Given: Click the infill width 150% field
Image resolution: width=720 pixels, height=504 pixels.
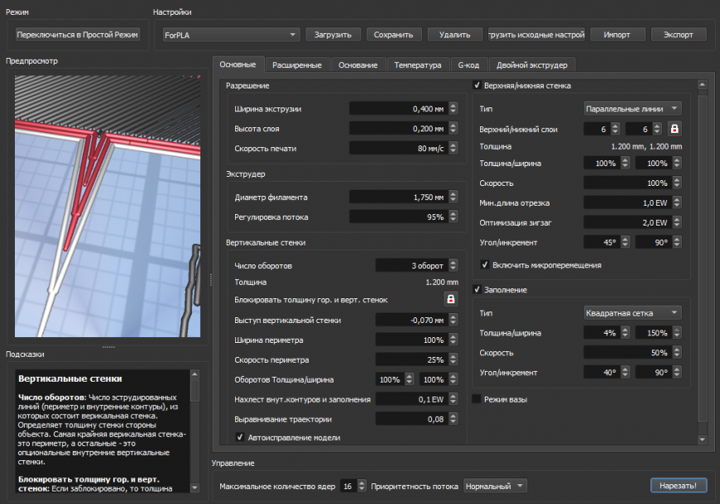Looking at the screenshot, I should click(654, 333).
